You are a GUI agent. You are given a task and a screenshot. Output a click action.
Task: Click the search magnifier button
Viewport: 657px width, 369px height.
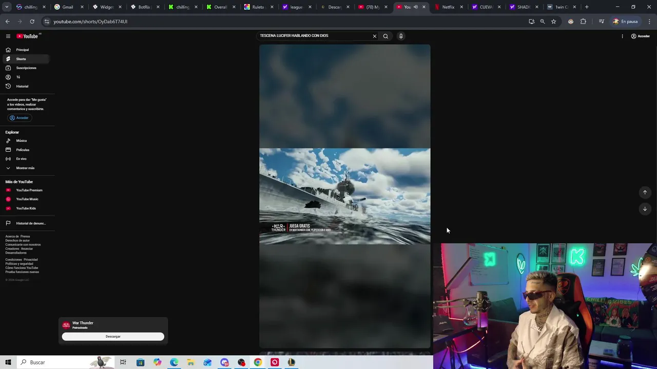(385, 36)
